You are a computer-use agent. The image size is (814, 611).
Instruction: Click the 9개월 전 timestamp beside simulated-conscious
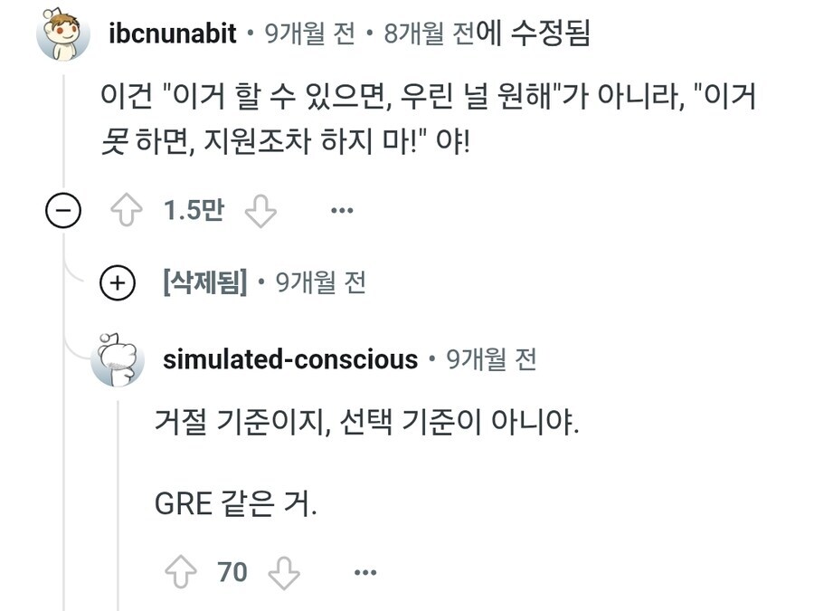click(x=492, y=359)
